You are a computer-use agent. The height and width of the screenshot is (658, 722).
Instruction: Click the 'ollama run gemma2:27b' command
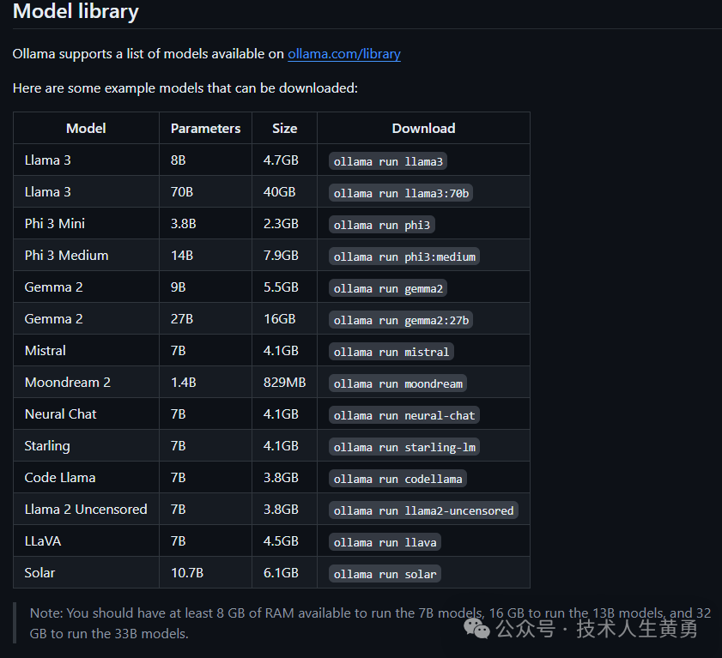[x=401, y=320]
